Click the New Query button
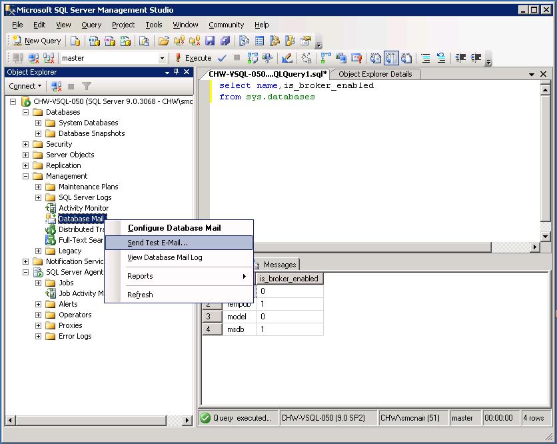Image resolution: width=557 pixels, height=444 pixels. [37, 41]
